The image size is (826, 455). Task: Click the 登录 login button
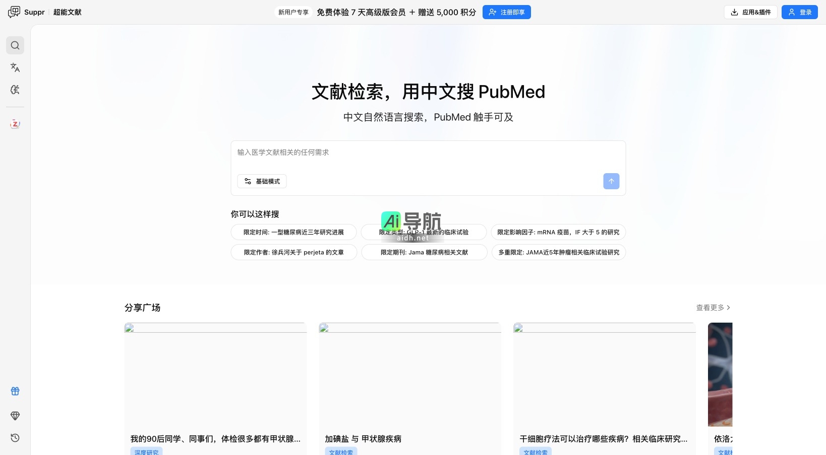coord(799,12)
